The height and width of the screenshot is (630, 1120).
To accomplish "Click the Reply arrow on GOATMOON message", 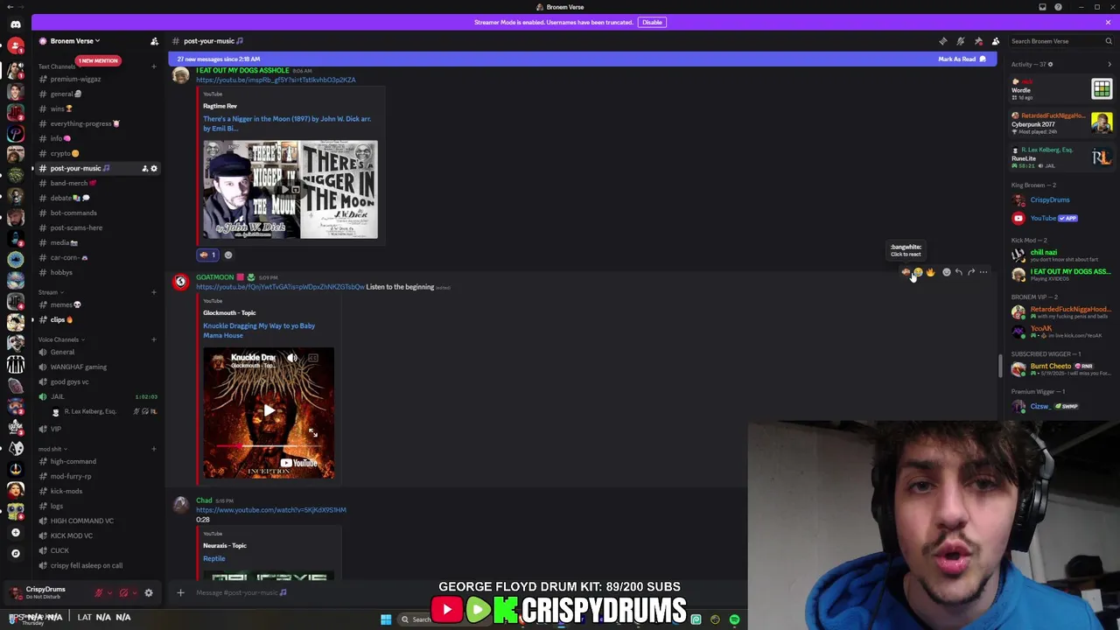I will 959,272.
